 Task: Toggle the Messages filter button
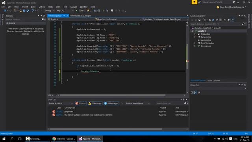point(111,103)
